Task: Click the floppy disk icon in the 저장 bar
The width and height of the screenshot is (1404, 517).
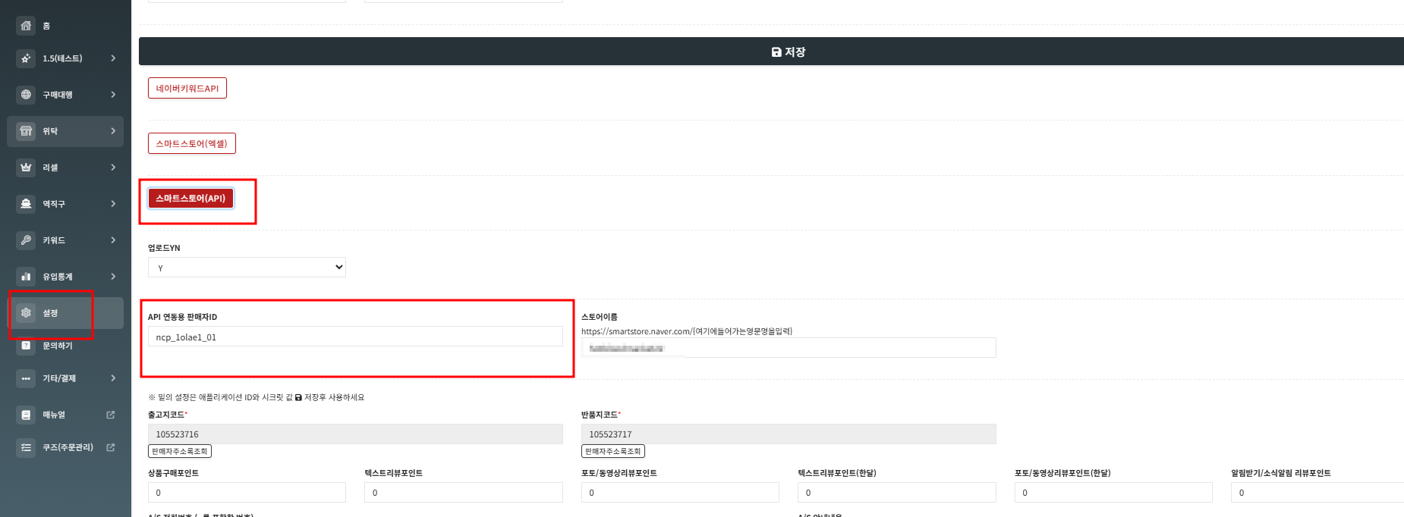Action: pos(776,52)
